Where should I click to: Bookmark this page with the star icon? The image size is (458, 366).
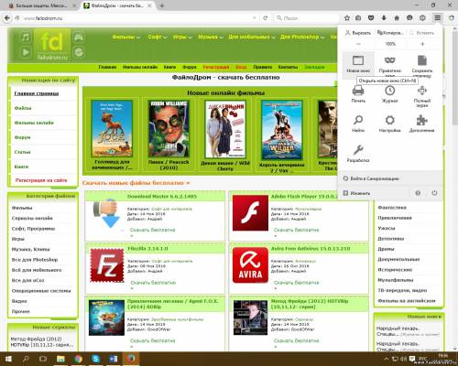tap(347, 18)
